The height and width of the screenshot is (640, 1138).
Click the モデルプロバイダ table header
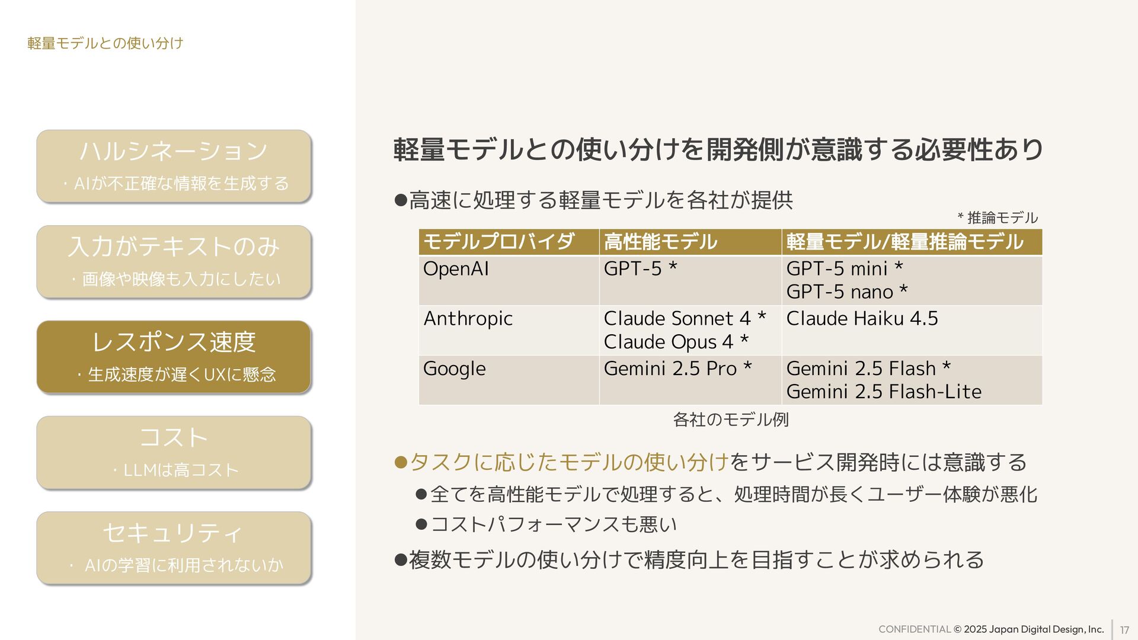coord(498,242)
